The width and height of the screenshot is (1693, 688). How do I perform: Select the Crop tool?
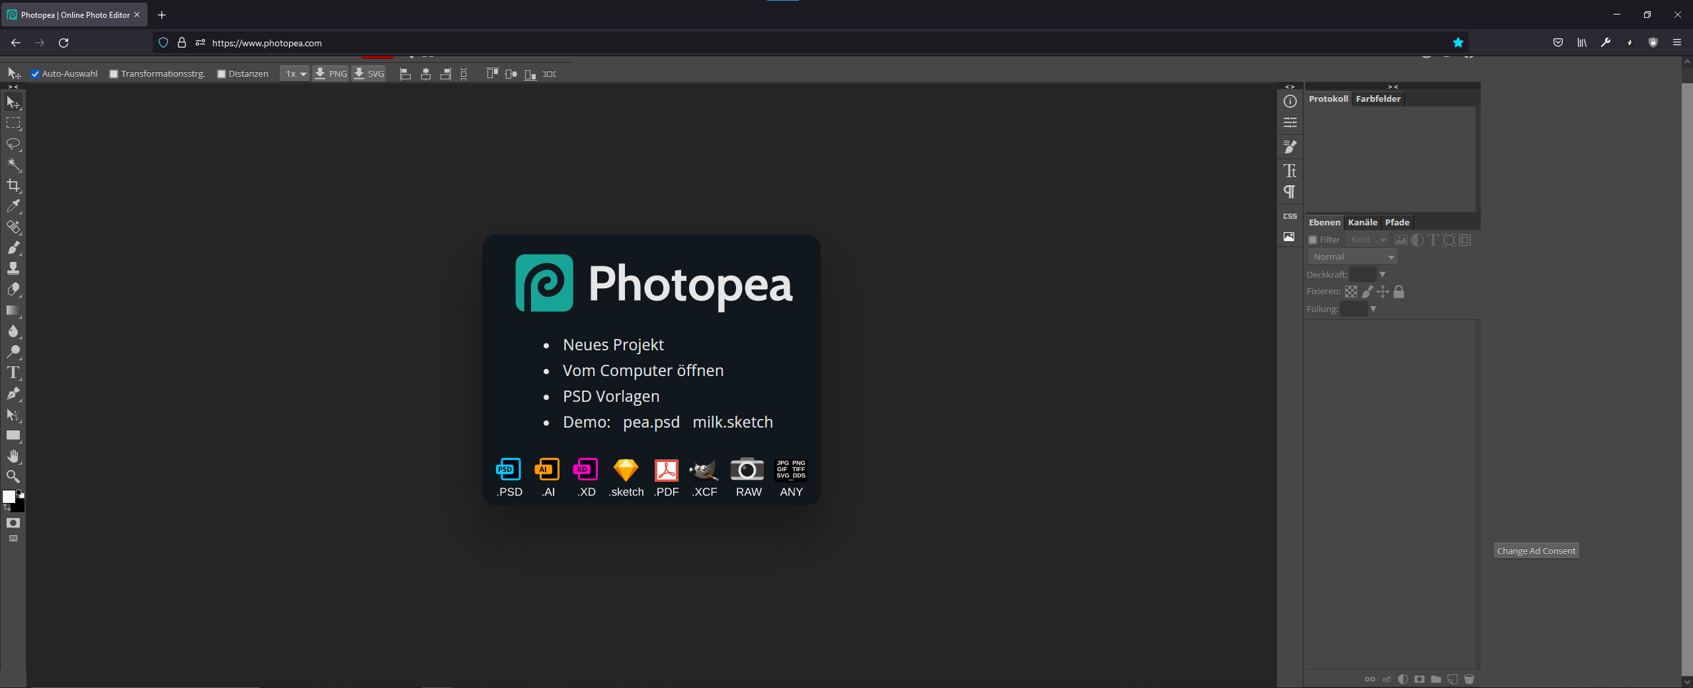pos(13,186)
